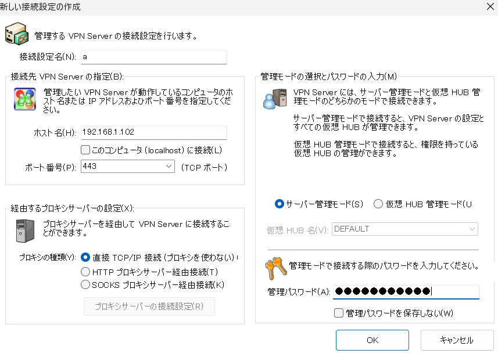
Task: Click the admin password input field
Action: click(406, 291)
